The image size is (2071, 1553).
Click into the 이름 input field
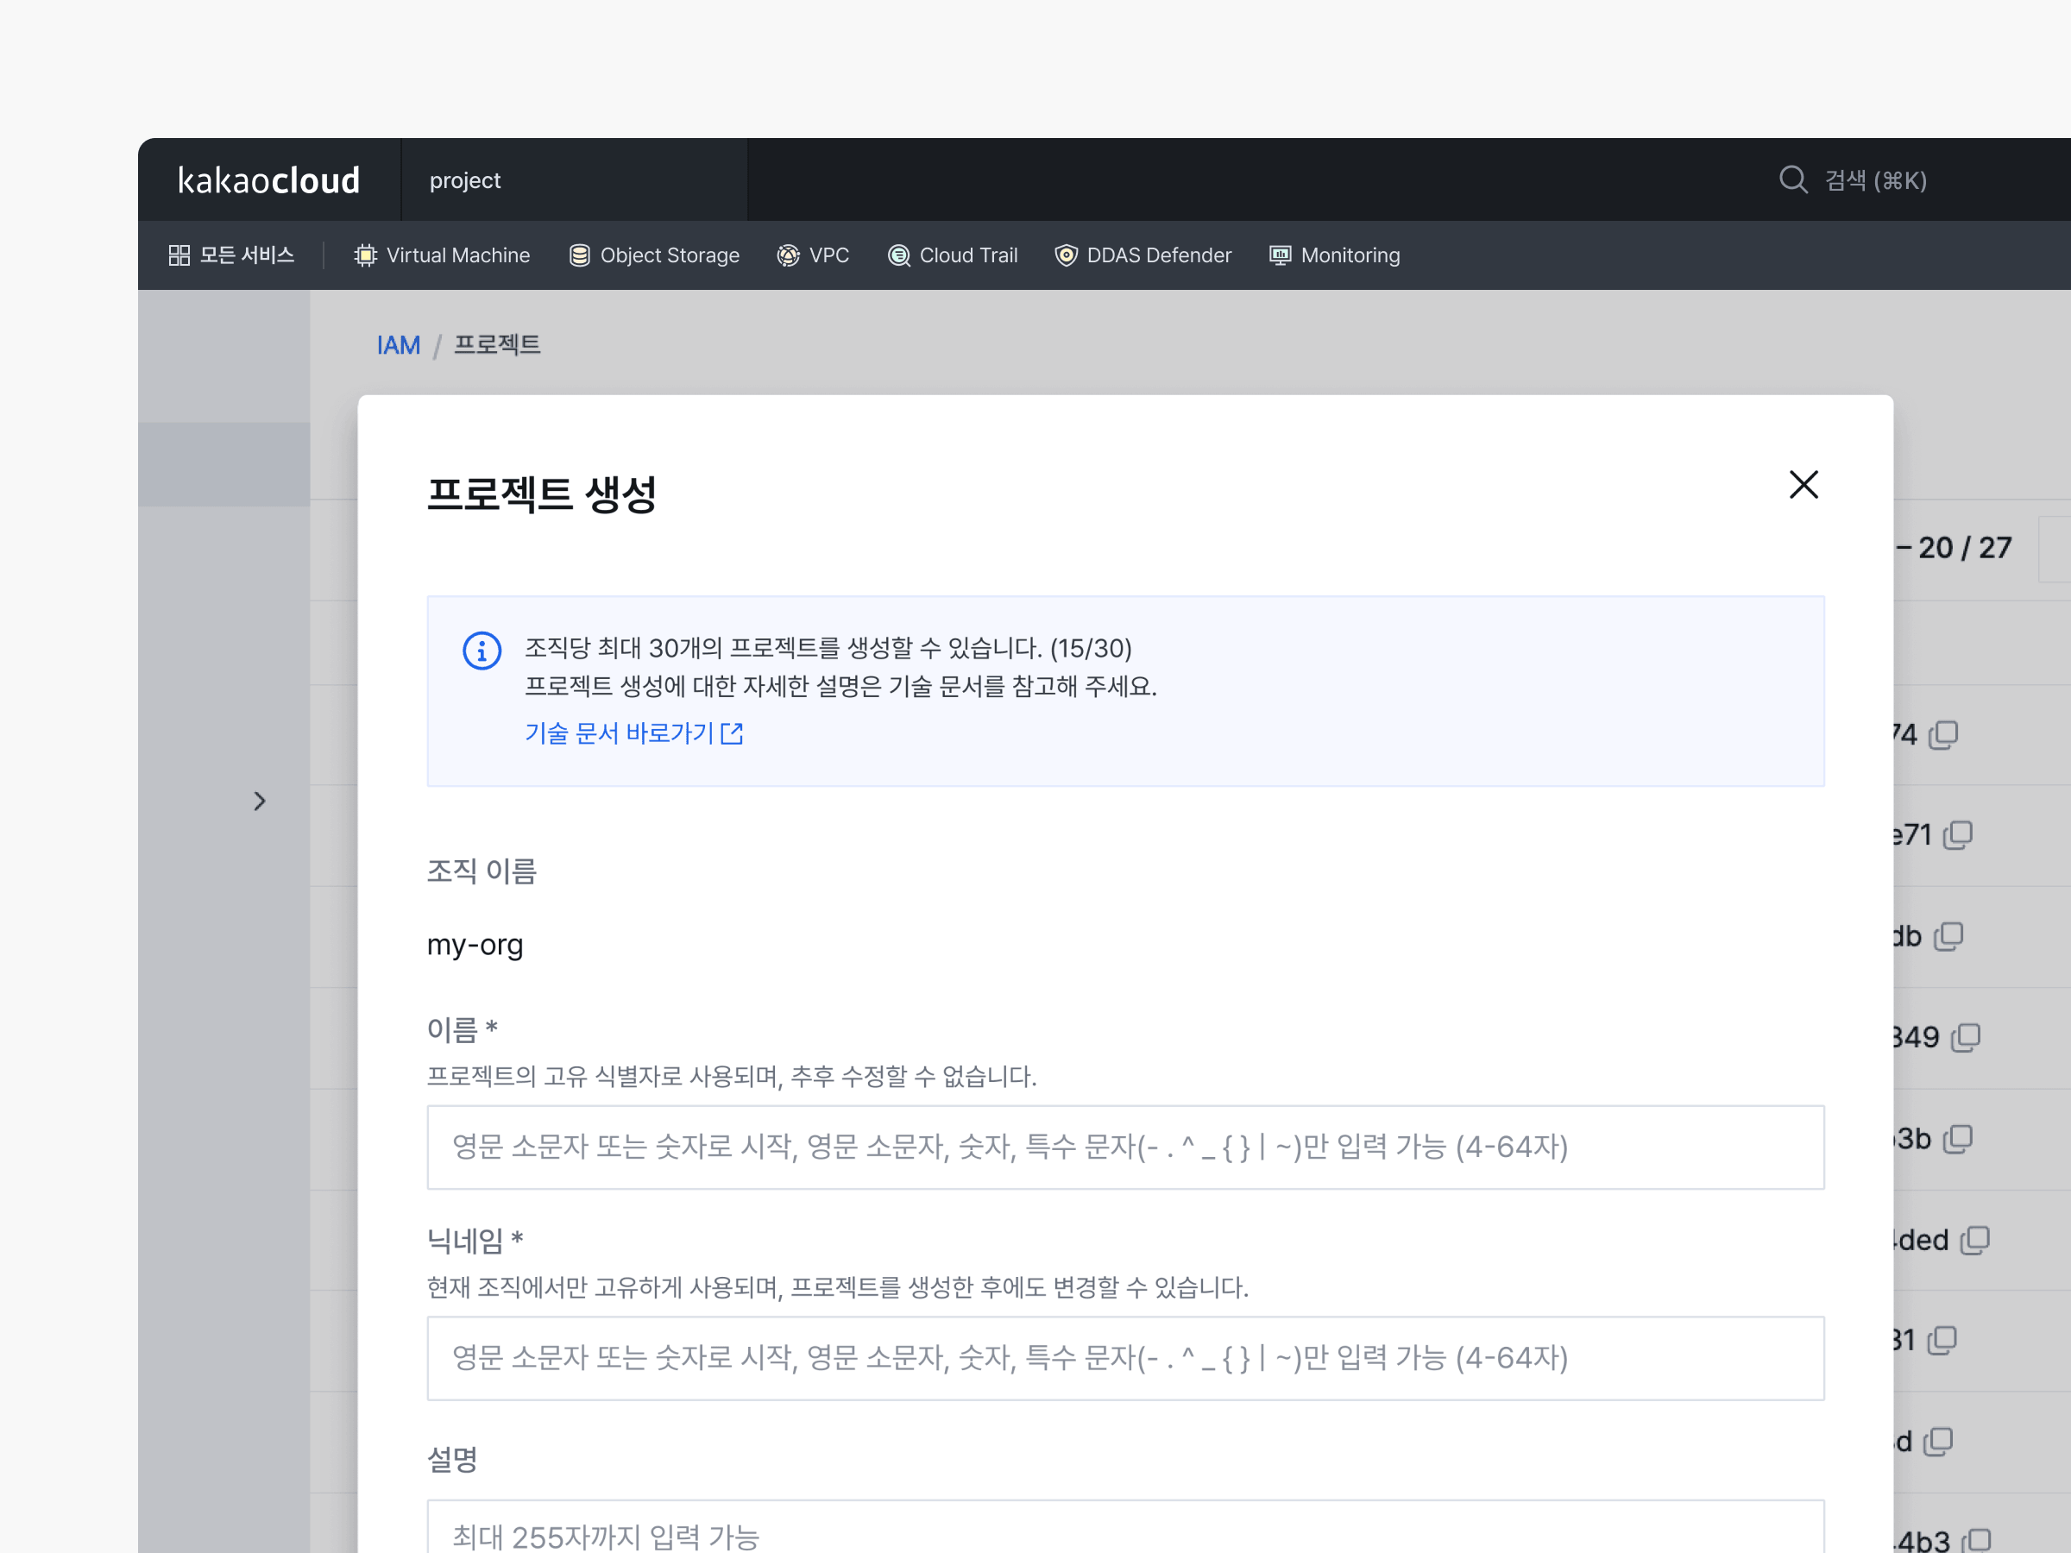(x=1125, y=1147)
